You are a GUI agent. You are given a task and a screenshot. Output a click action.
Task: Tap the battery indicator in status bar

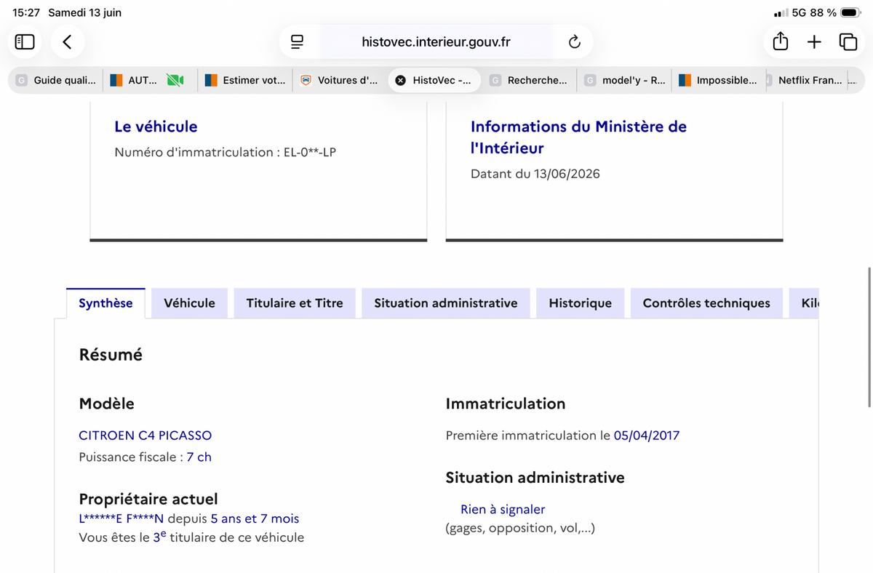click(851, 13)
